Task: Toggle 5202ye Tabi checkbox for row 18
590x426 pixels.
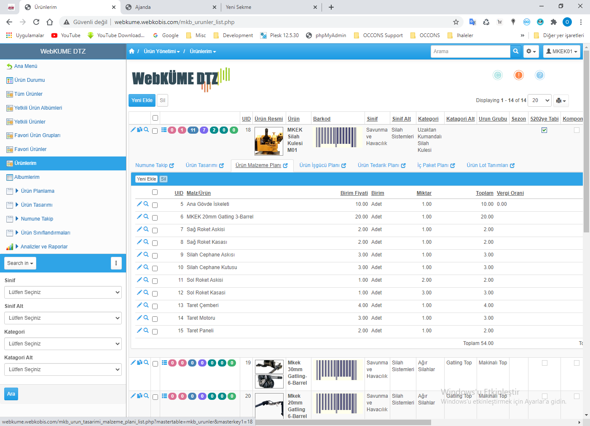Action: coord(544,130)
